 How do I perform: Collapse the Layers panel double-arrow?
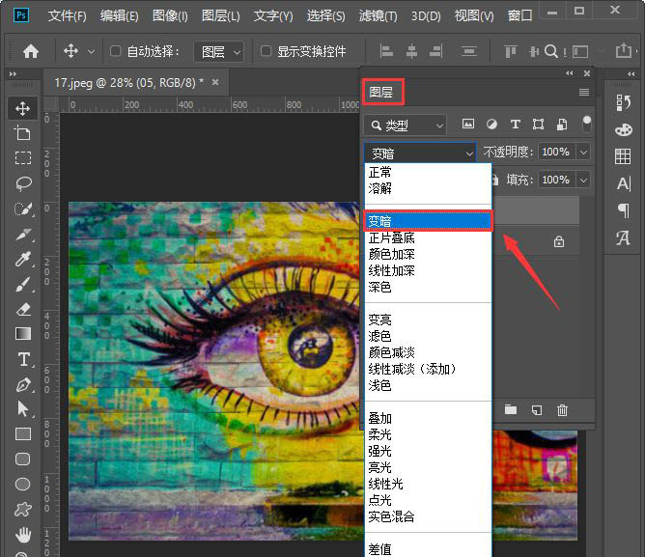(570, 73)
